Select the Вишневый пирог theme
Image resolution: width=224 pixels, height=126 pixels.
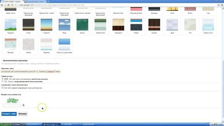click(136, 9)
